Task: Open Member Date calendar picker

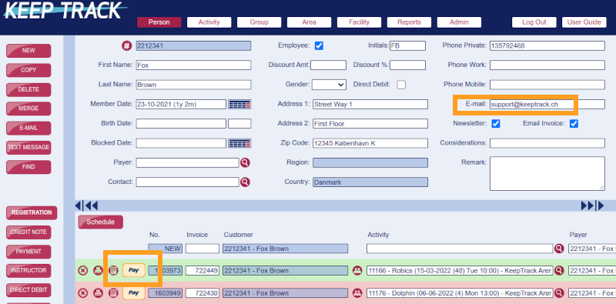Action: [x=239, y=105]
